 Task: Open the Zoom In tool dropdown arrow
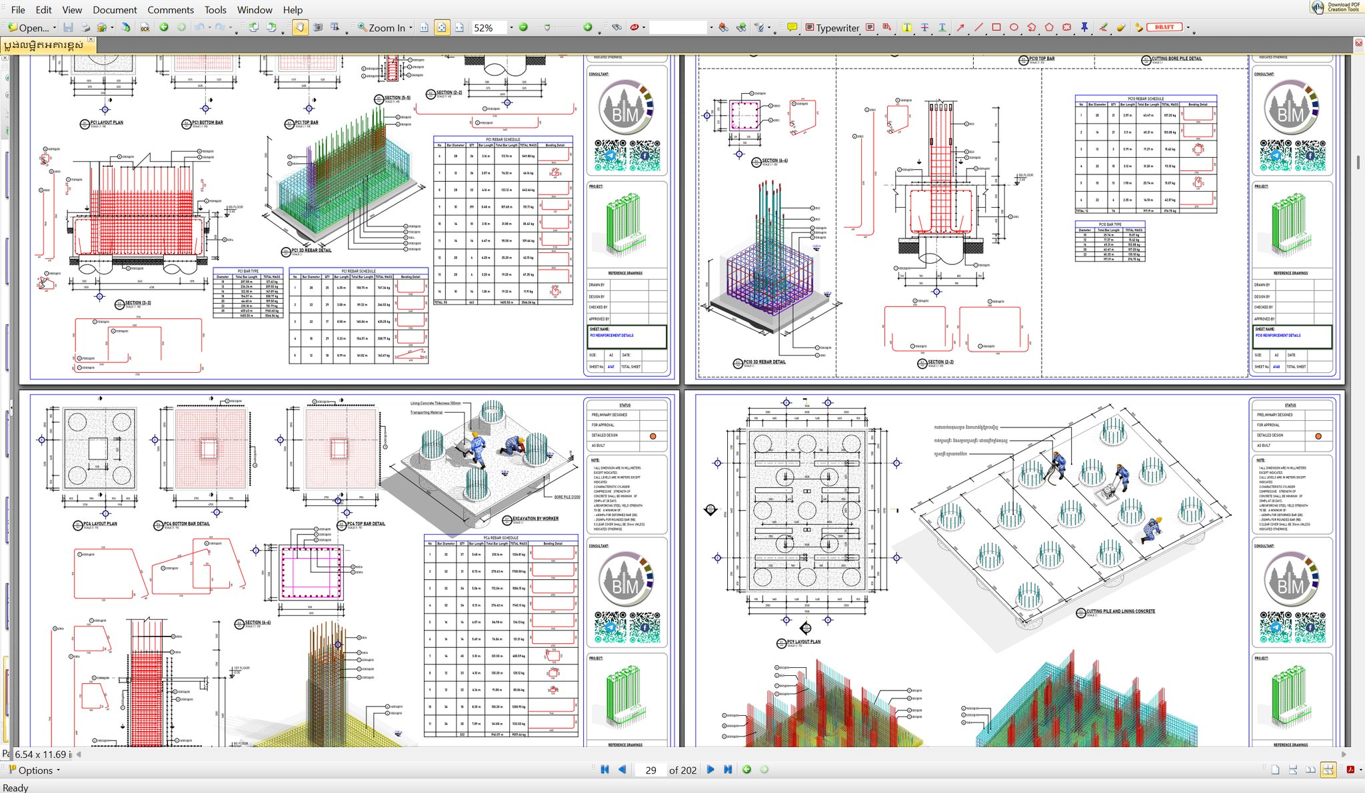(411, 27)
